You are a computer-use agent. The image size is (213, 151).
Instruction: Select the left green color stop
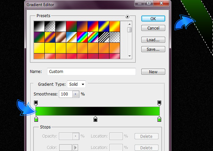coord(36,119)
